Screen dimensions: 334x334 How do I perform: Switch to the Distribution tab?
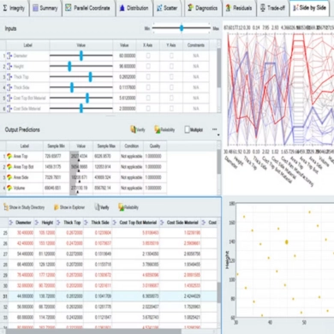(134, 8)
